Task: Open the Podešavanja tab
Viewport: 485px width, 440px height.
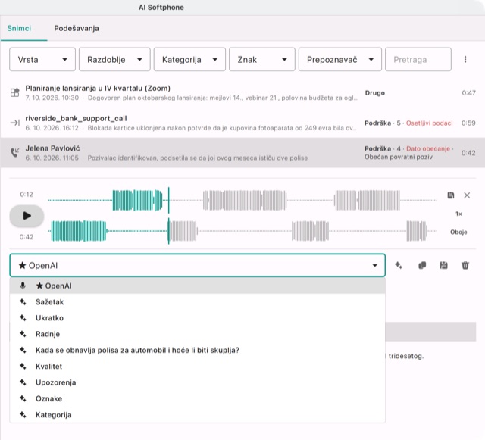Action: point(77,29)
